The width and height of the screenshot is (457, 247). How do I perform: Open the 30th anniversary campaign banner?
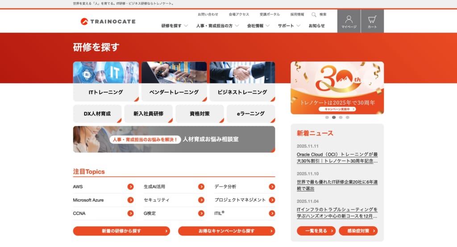coord(337,88)
